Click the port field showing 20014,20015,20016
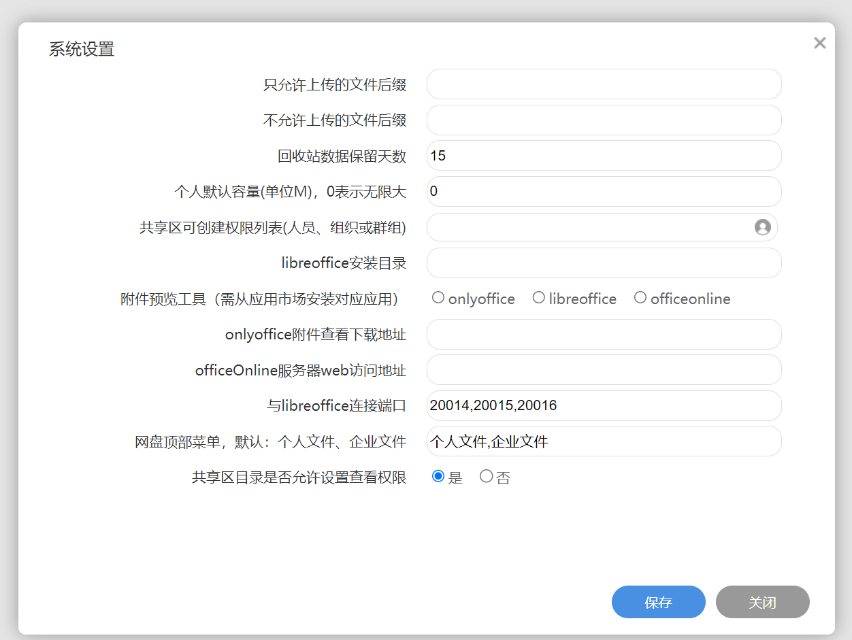Screen dimensions: 852x640 (x=604, y=405)
